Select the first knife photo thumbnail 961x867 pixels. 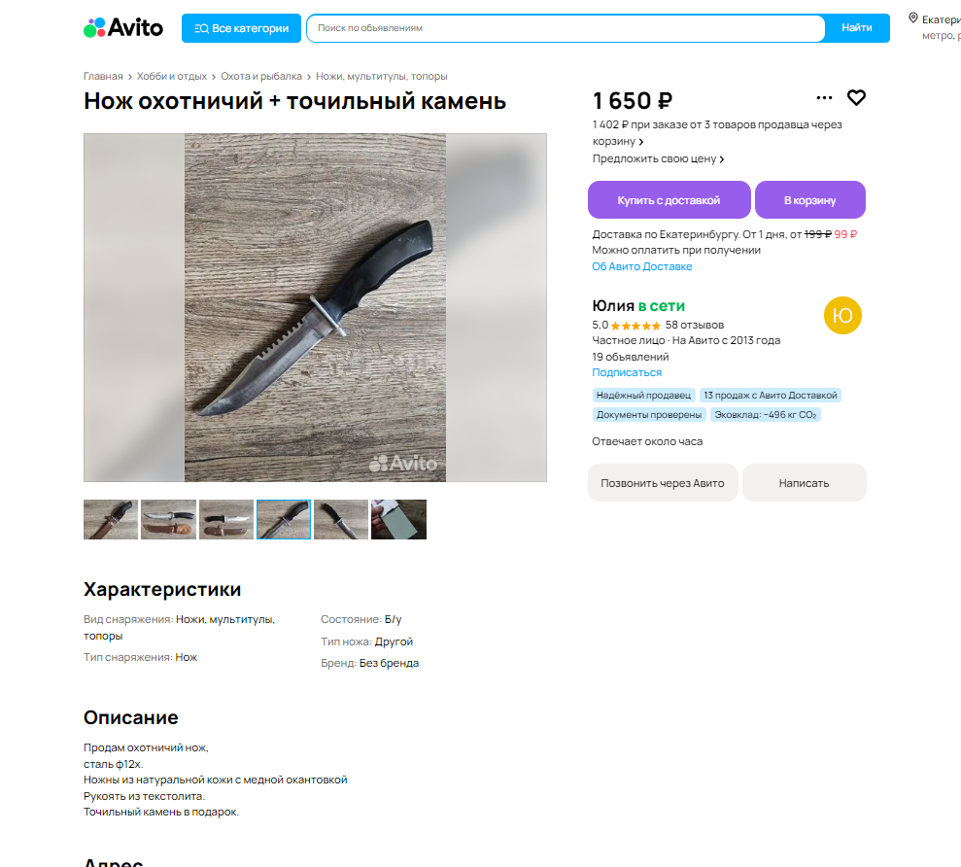(x=111, y=519)
